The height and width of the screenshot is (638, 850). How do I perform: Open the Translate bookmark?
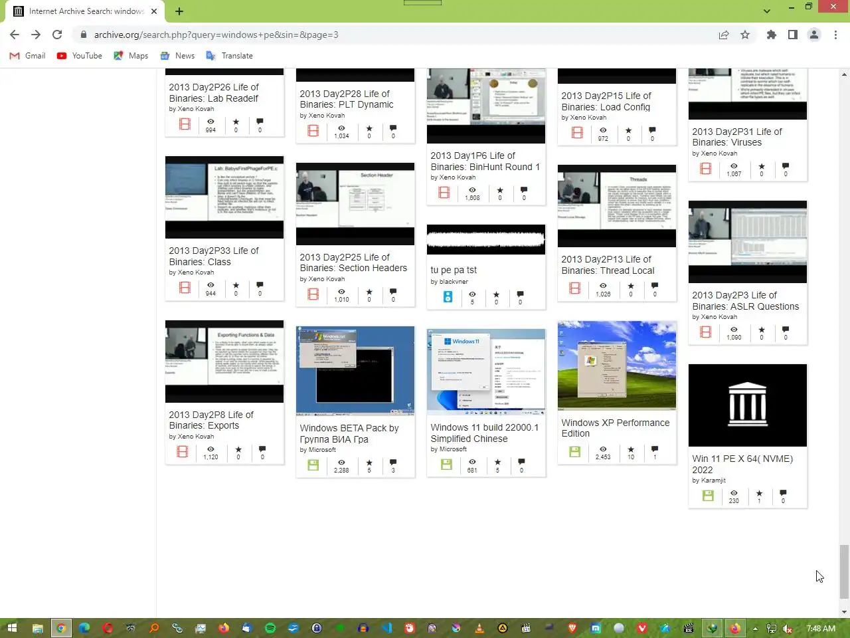[x=230, y=56]
